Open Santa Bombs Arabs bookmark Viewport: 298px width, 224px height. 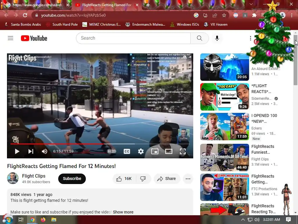coord(23,24)
